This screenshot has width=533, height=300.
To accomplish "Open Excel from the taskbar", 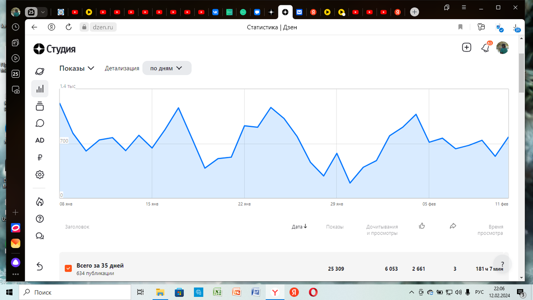I will coord(218,292).
